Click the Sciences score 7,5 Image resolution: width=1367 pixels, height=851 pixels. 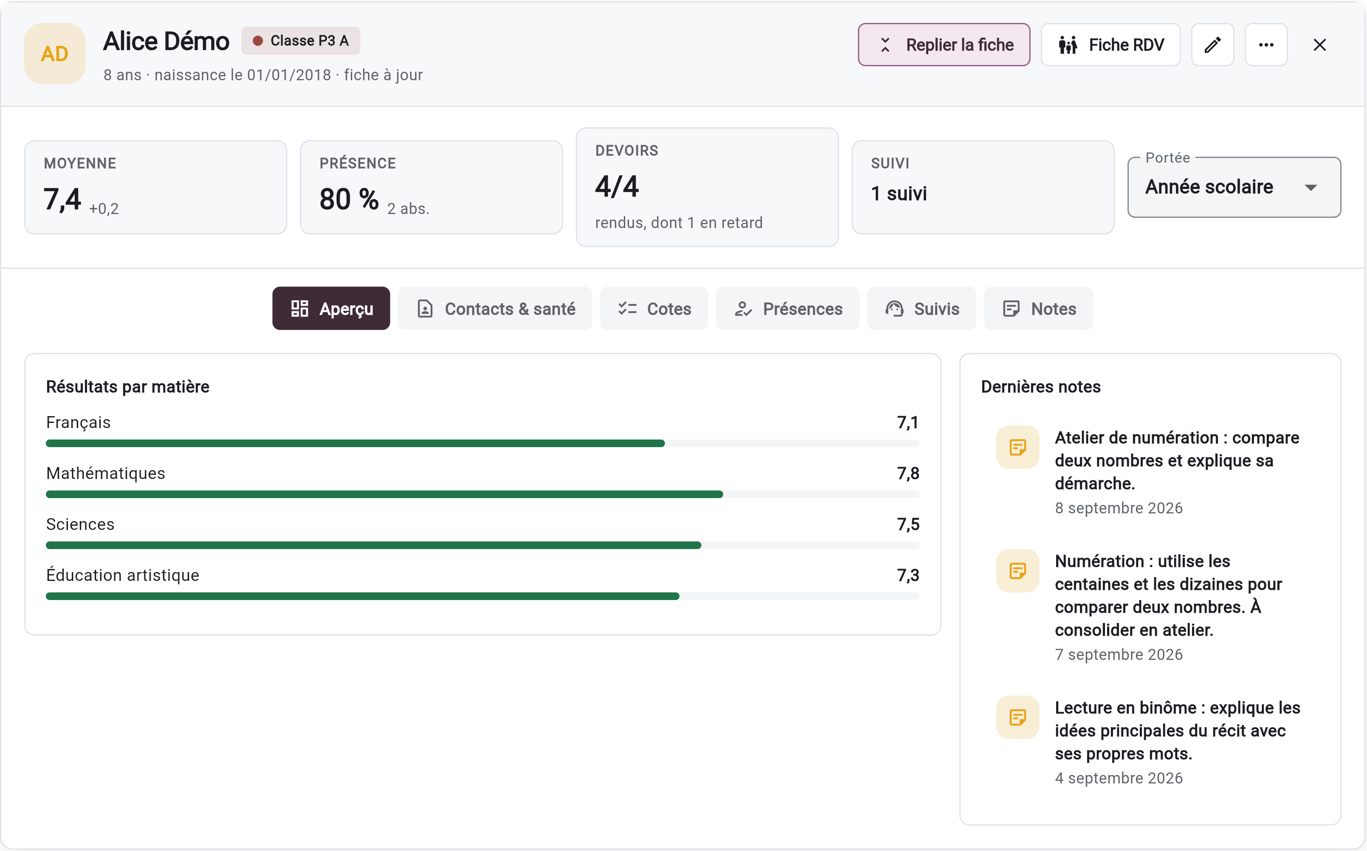click(908, 524)
